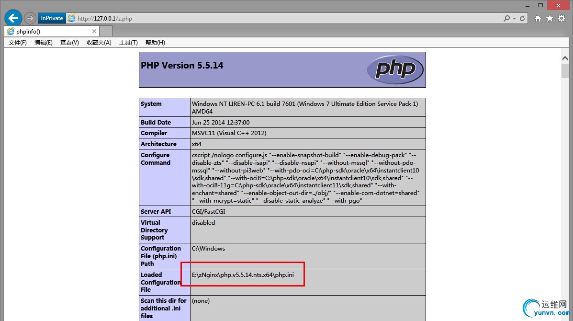The image size is (573, 321).
Task: Open favorites with the star icon
Action: coord(550,18)
